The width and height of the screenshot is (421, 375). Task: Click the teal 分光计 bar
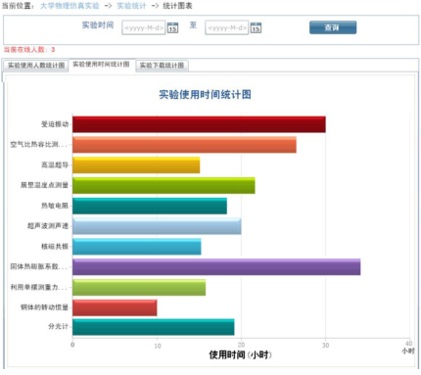(154, 327)
